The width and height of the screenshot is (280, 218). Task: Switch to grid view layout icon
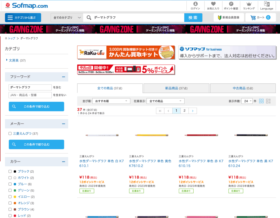click(x=261, y=101)
